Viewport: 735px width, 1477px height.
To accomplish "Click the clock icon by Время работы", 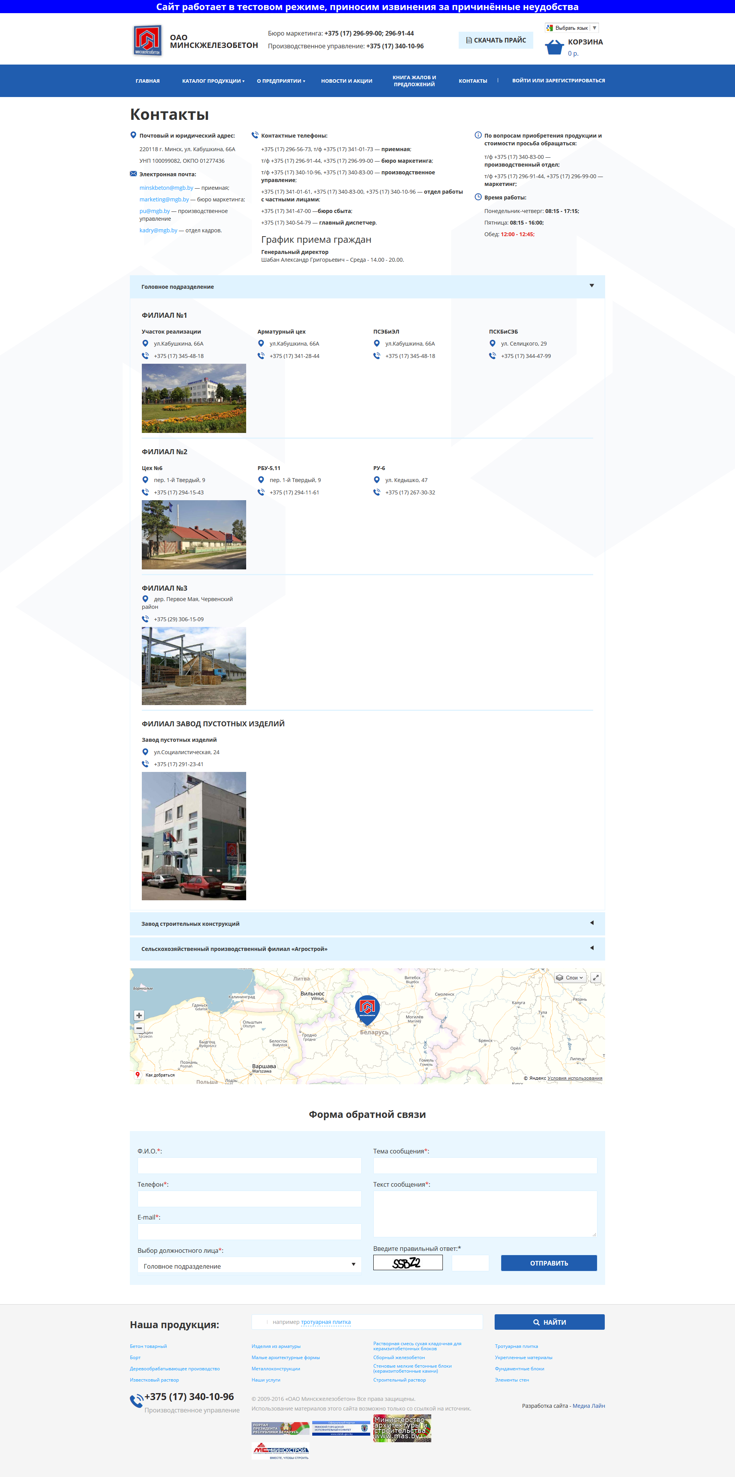I will (478, 197).
